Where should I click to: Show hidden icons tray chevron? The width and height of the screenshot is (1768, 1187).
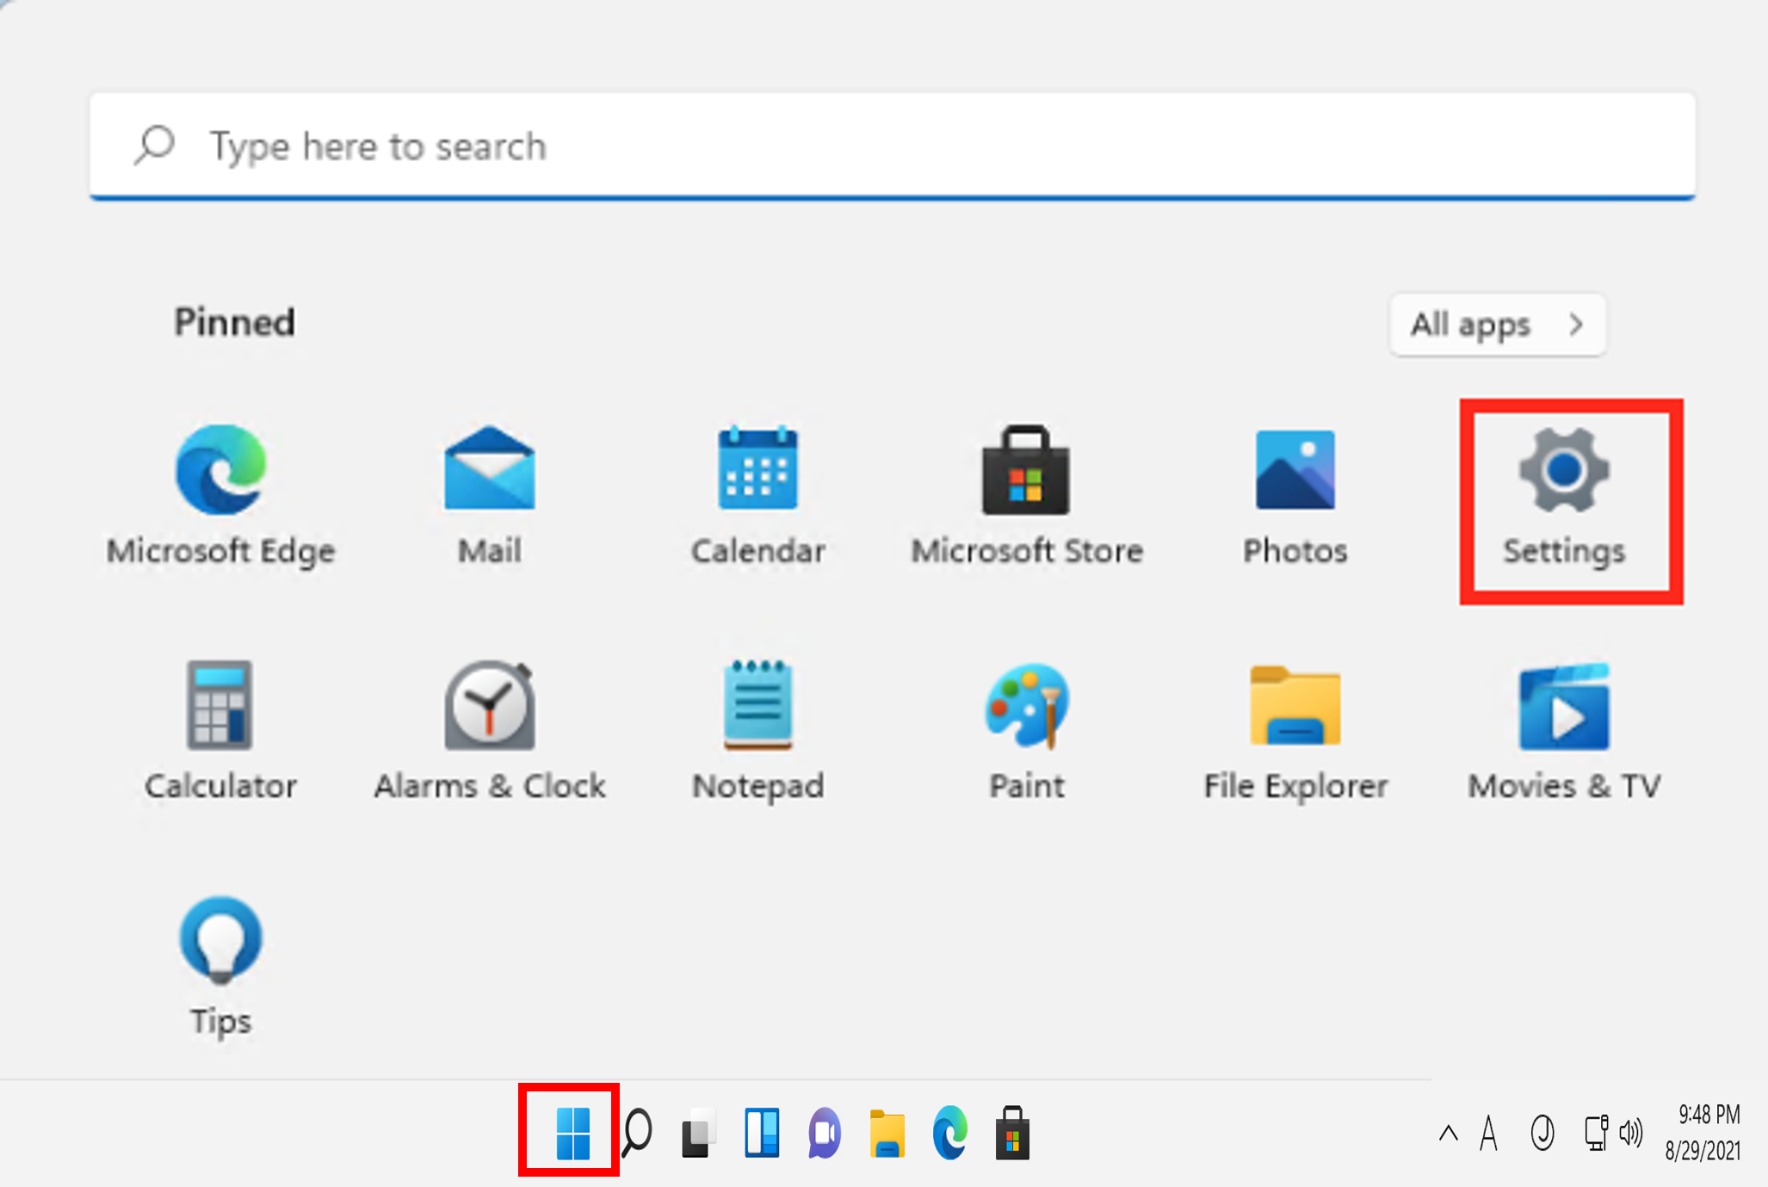tap(1448, 1133)
